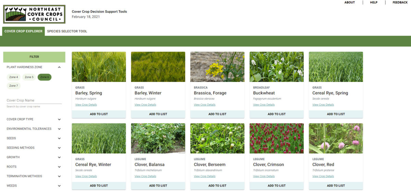The image size is (411, 194).
Task: Click the 'Cover Crop Decision Support Tools' heading
Action: coord(99,12)
